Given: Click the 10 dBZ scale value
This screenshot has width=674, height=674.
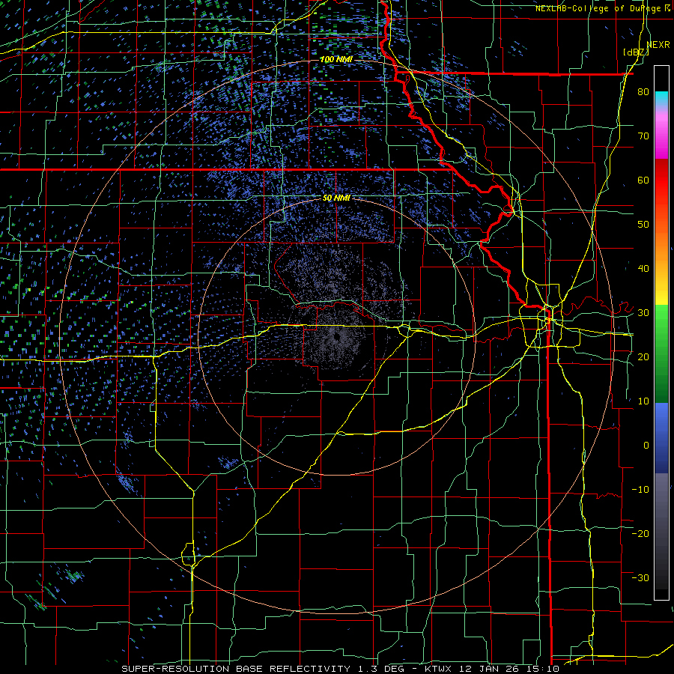Looking at the screenshot, I should (x=643, y=401).
